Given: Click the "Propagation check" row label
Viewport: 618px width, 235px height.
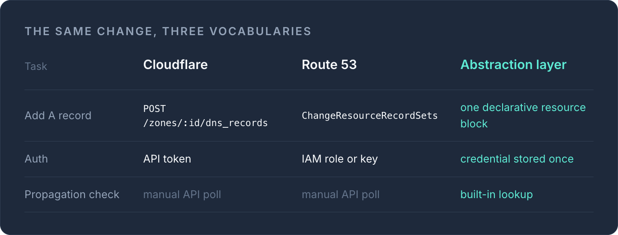Looking at the screenshot, I should (x=72, y=194).
